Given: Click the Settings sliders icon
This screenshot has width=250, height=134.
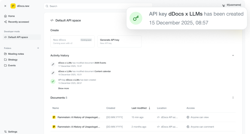Looking at the screenshot, I should pos(5,132).
